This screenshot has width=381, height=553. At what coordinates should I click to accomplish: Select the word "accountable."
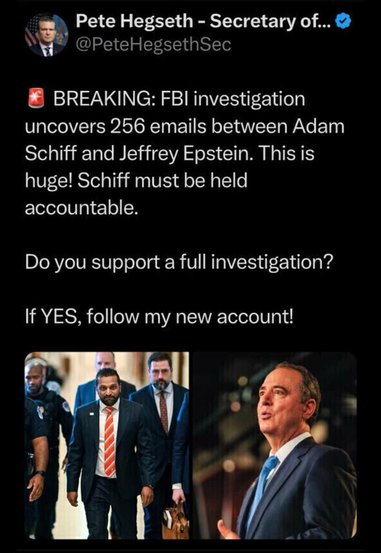80,208
